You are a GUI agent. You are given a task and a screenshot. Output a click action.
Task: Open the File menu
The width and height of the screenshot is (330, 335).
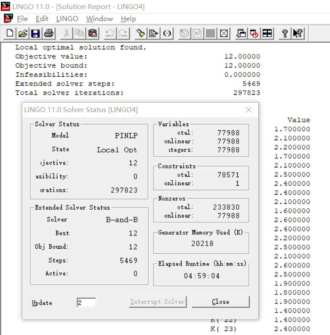click(x=22, y=19)
